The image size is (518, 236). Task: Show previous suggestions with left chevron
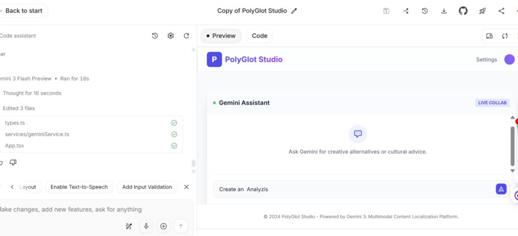click(x=12, y=187)
